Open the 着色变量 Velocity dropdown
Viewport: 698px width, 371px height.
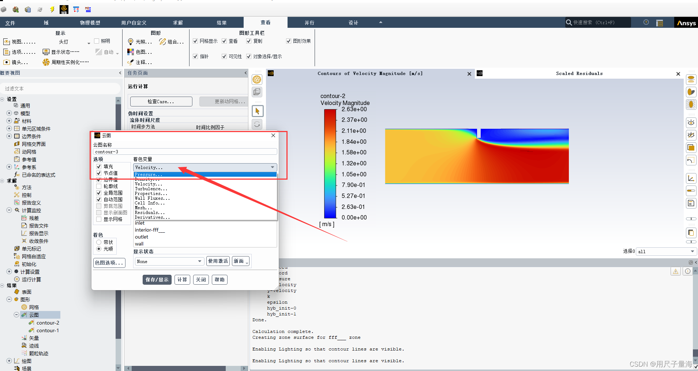pos(205,167)
